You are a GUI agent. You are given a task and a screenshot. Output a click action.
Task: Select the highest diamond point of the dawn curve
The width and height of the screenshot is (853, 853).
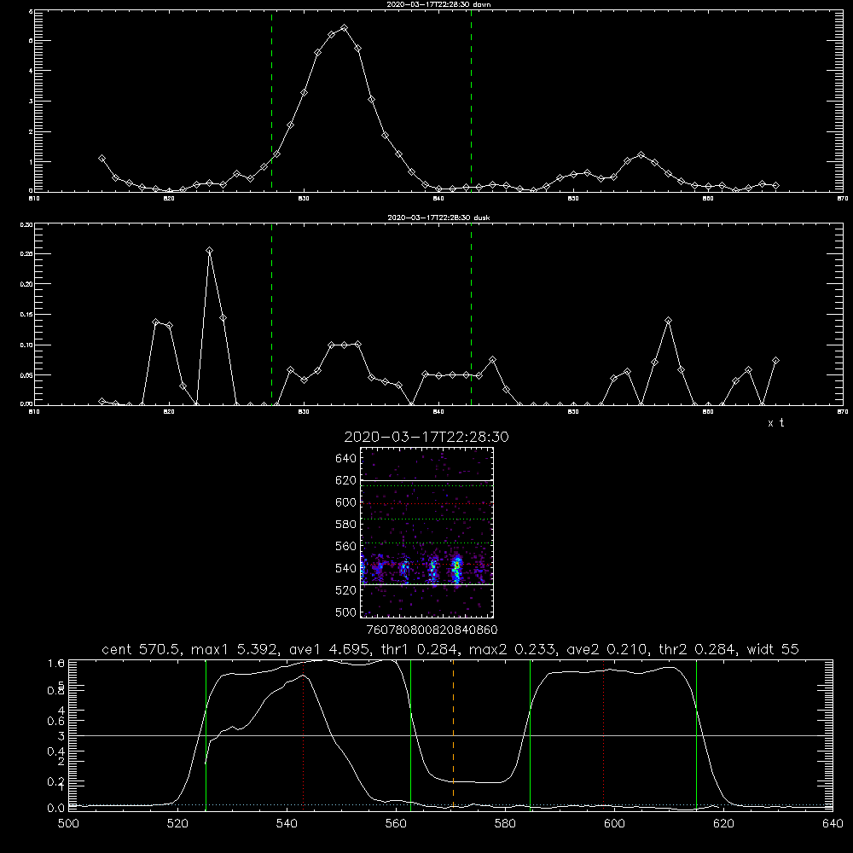click(x=344, y=28)
